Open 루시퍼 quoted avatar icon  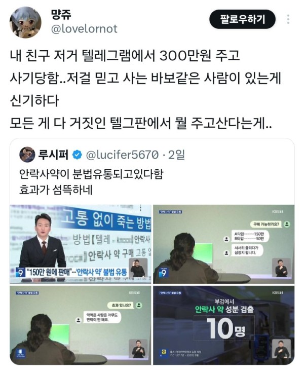pyautogui.click(x=27, y=155)
